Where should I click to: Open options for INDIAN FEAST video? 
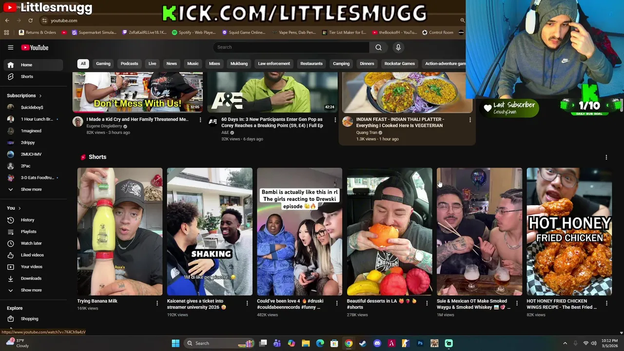[470, 120]
